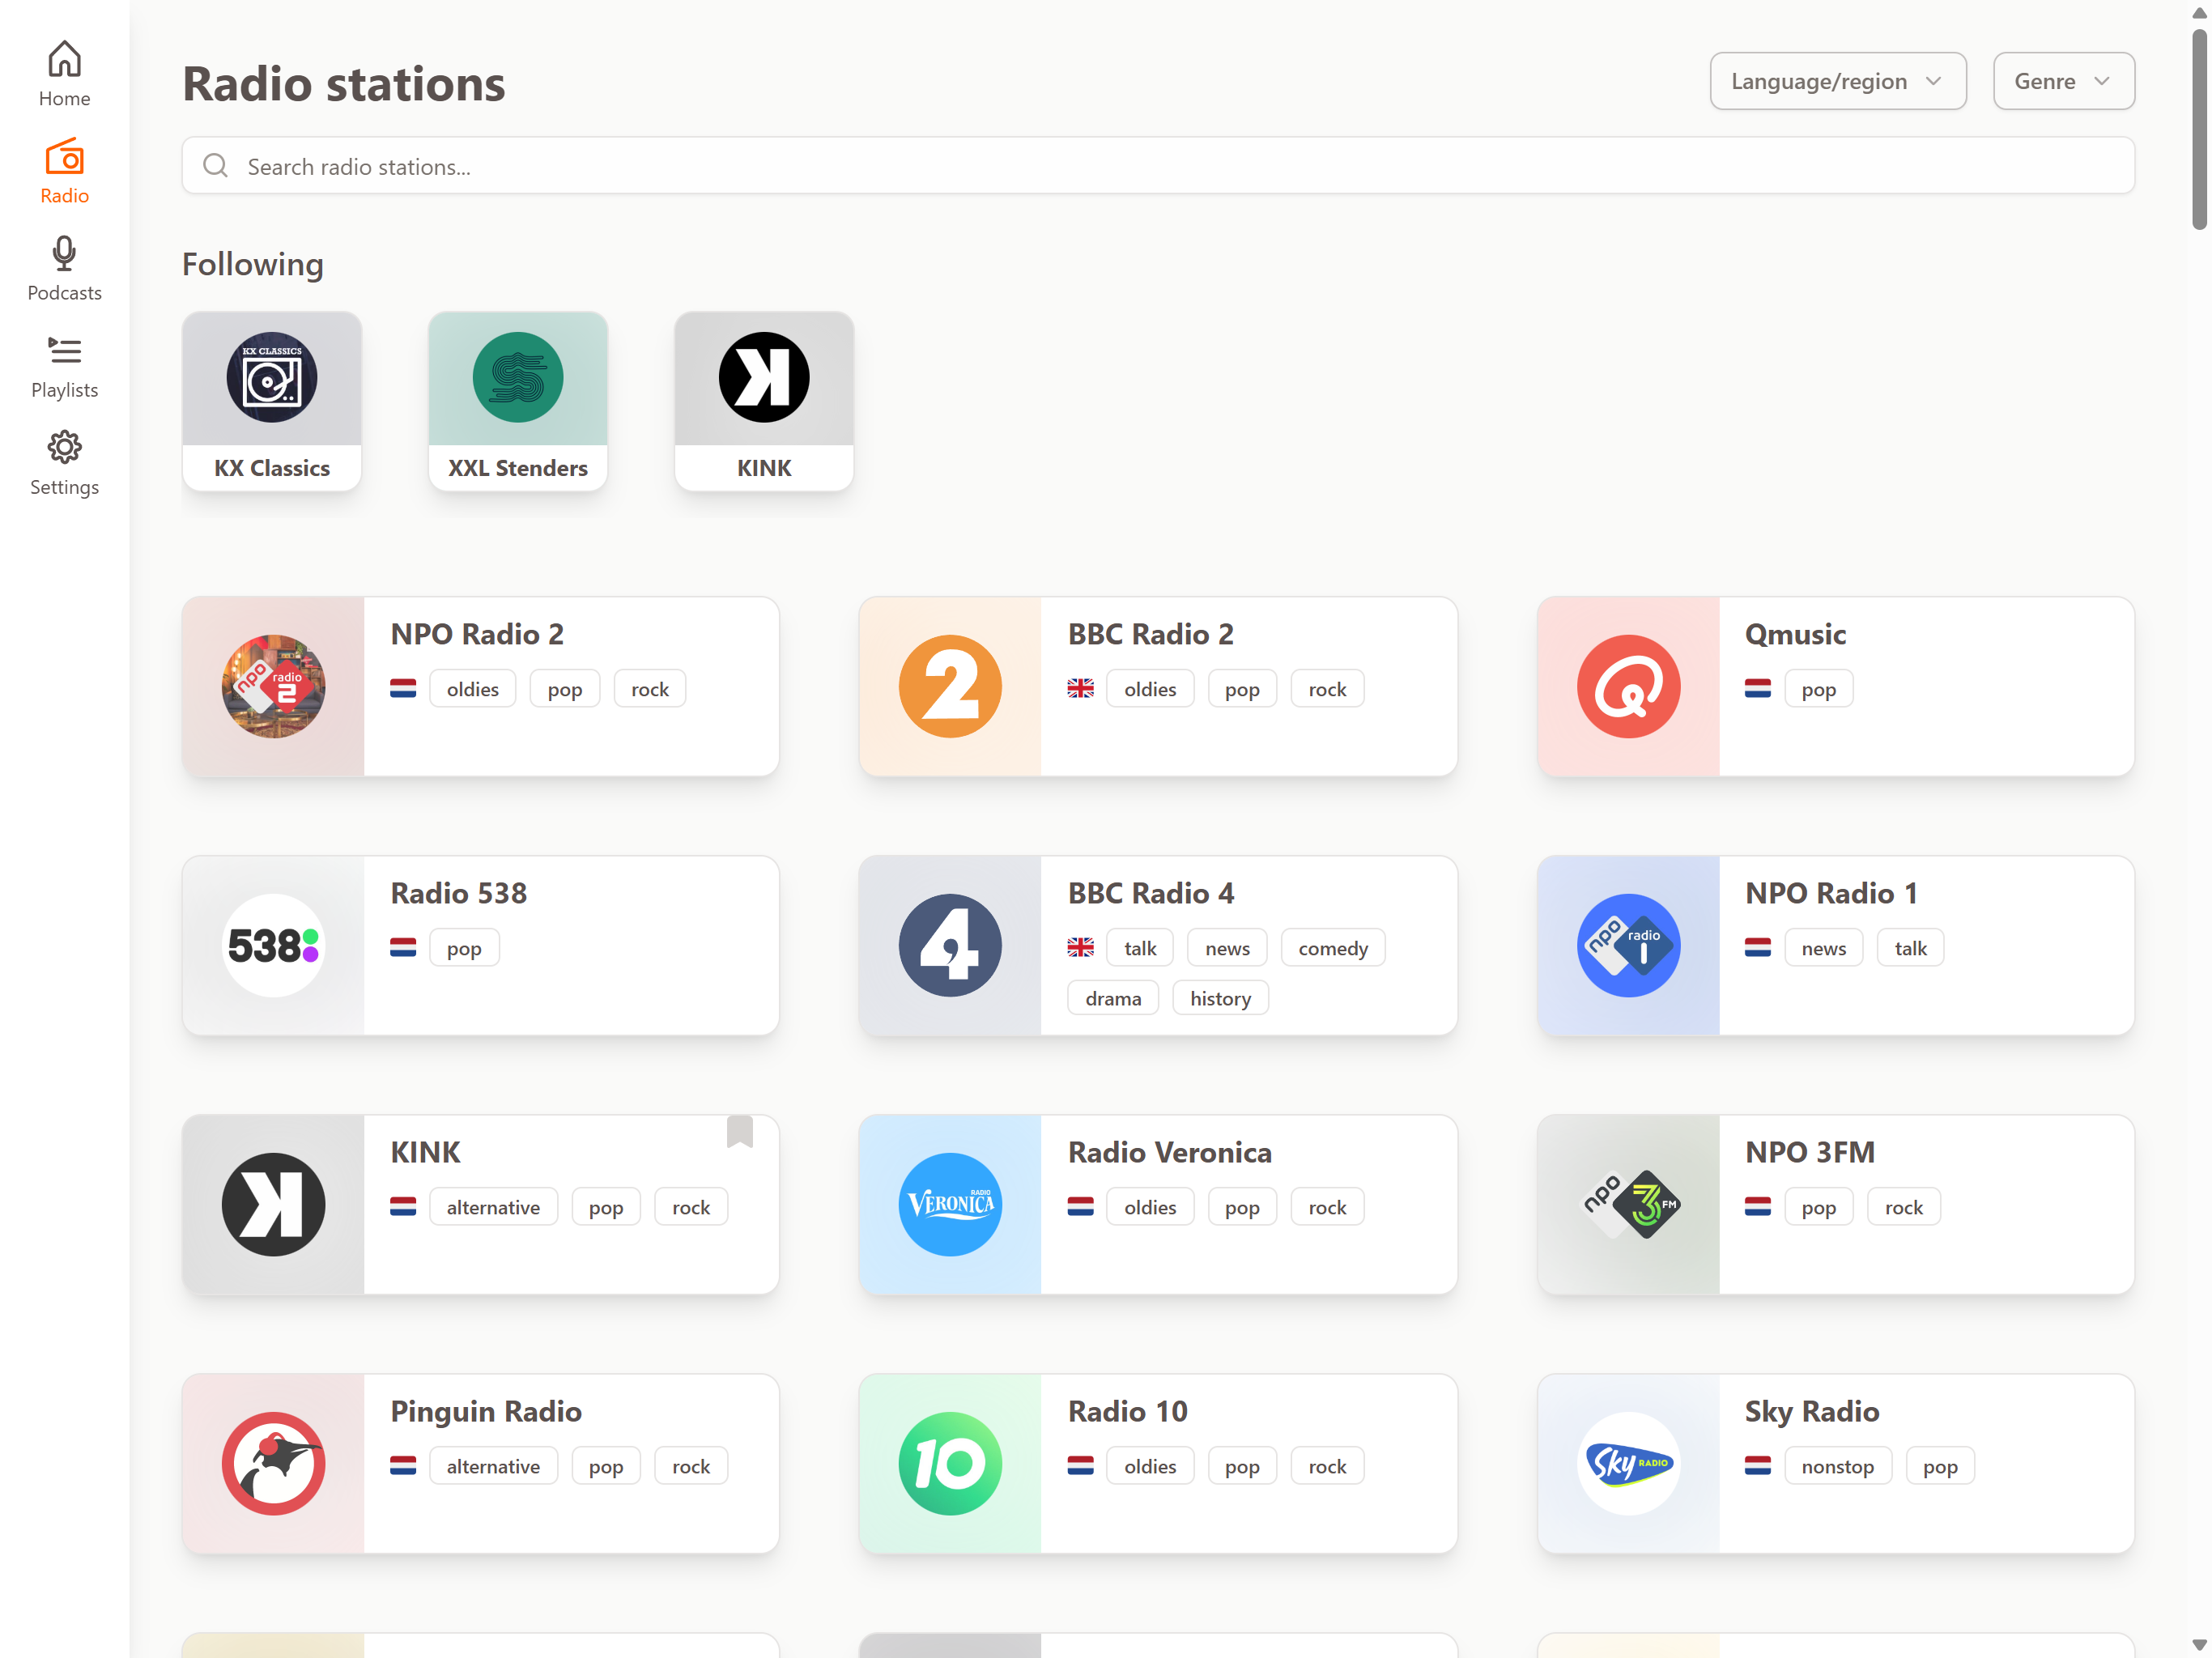The height and width of the screenshot is (1658, 2212).
Task: Open the XXL Stenders followed station
Action: pyautogui.click(x=518, y=401)
